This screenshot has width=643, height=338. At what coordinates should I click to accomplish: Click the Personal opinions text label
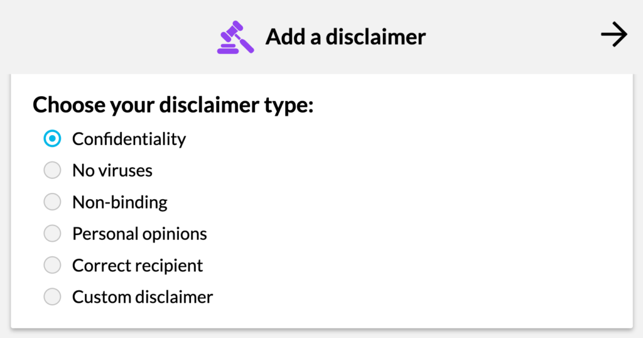(x=139, y=234)
